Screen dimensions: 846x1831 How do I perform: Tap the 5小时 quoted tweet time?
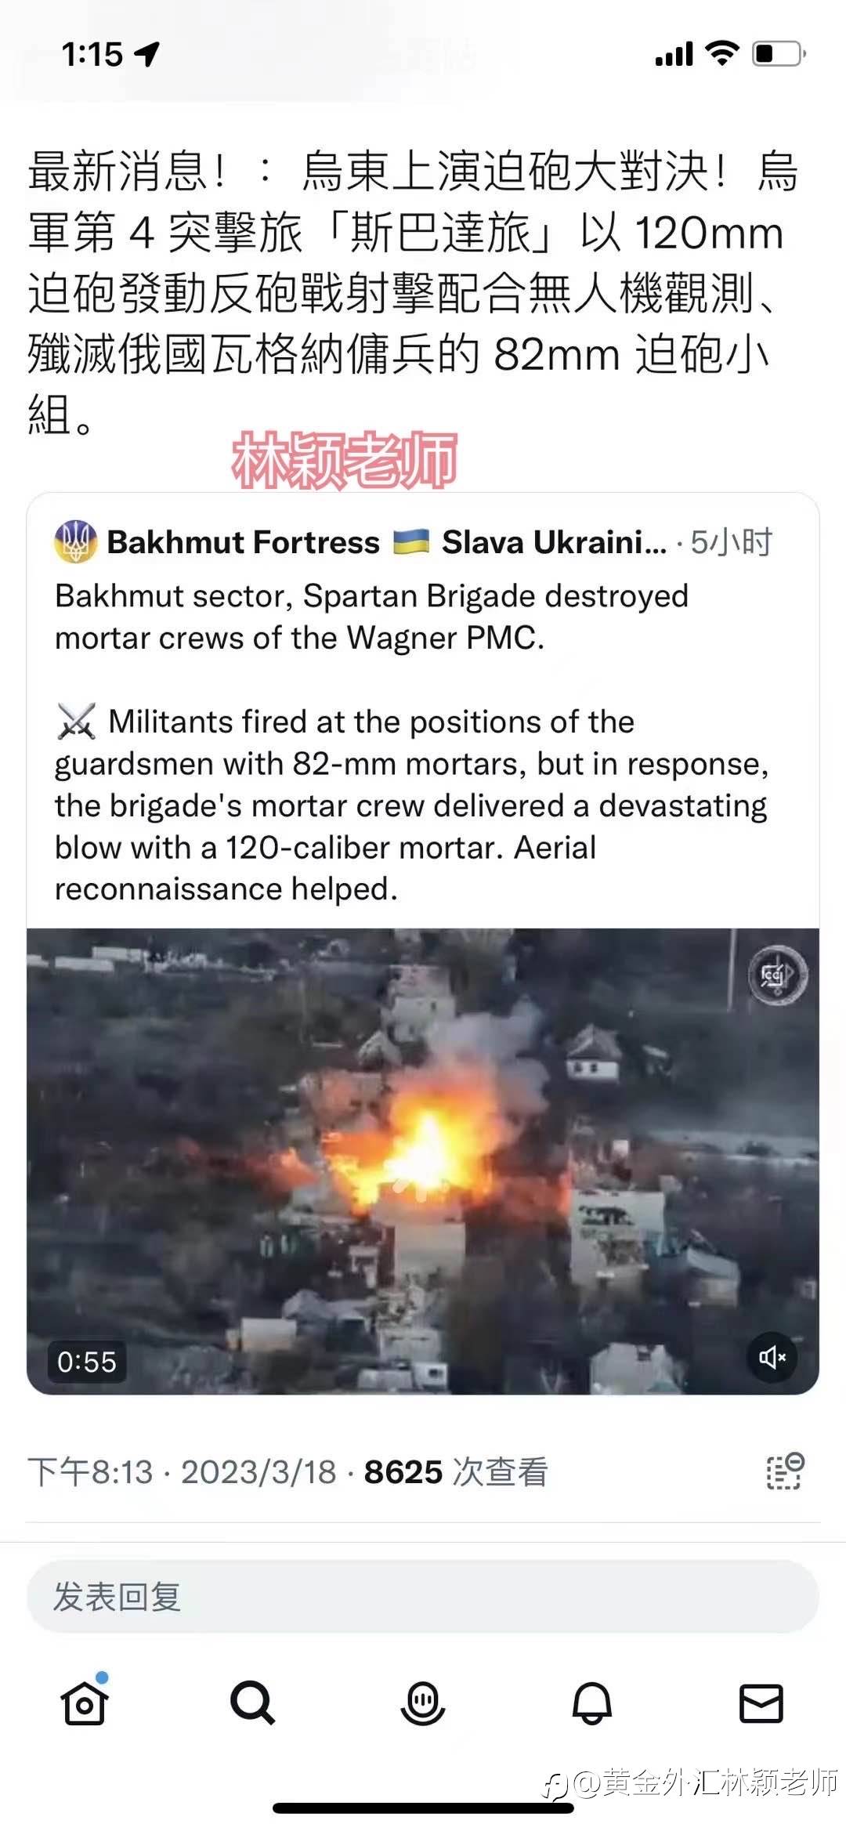click(732, 542)
